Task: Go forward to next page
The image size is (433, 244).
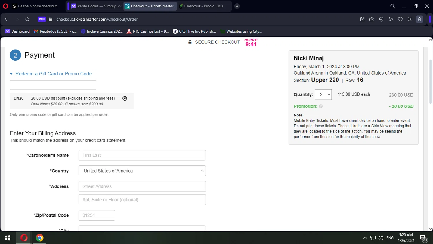Action: 17,19
